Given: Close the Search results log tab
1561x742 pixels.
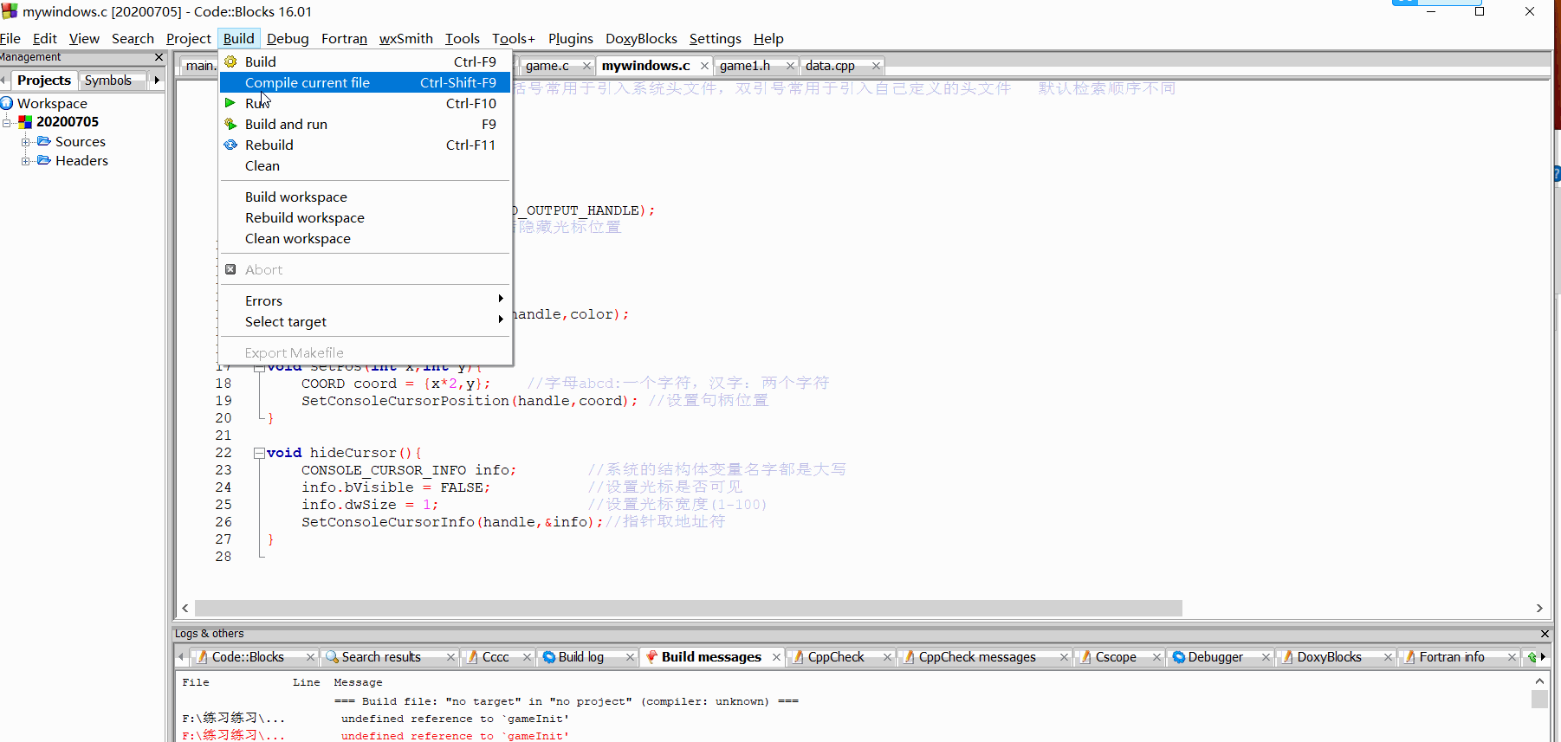Looking at the screenshot, I should (x=450, y=657).
